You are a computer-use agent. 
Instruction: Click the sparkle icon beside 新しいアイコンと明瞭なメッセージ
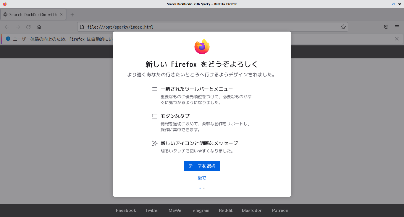point(155,143)
